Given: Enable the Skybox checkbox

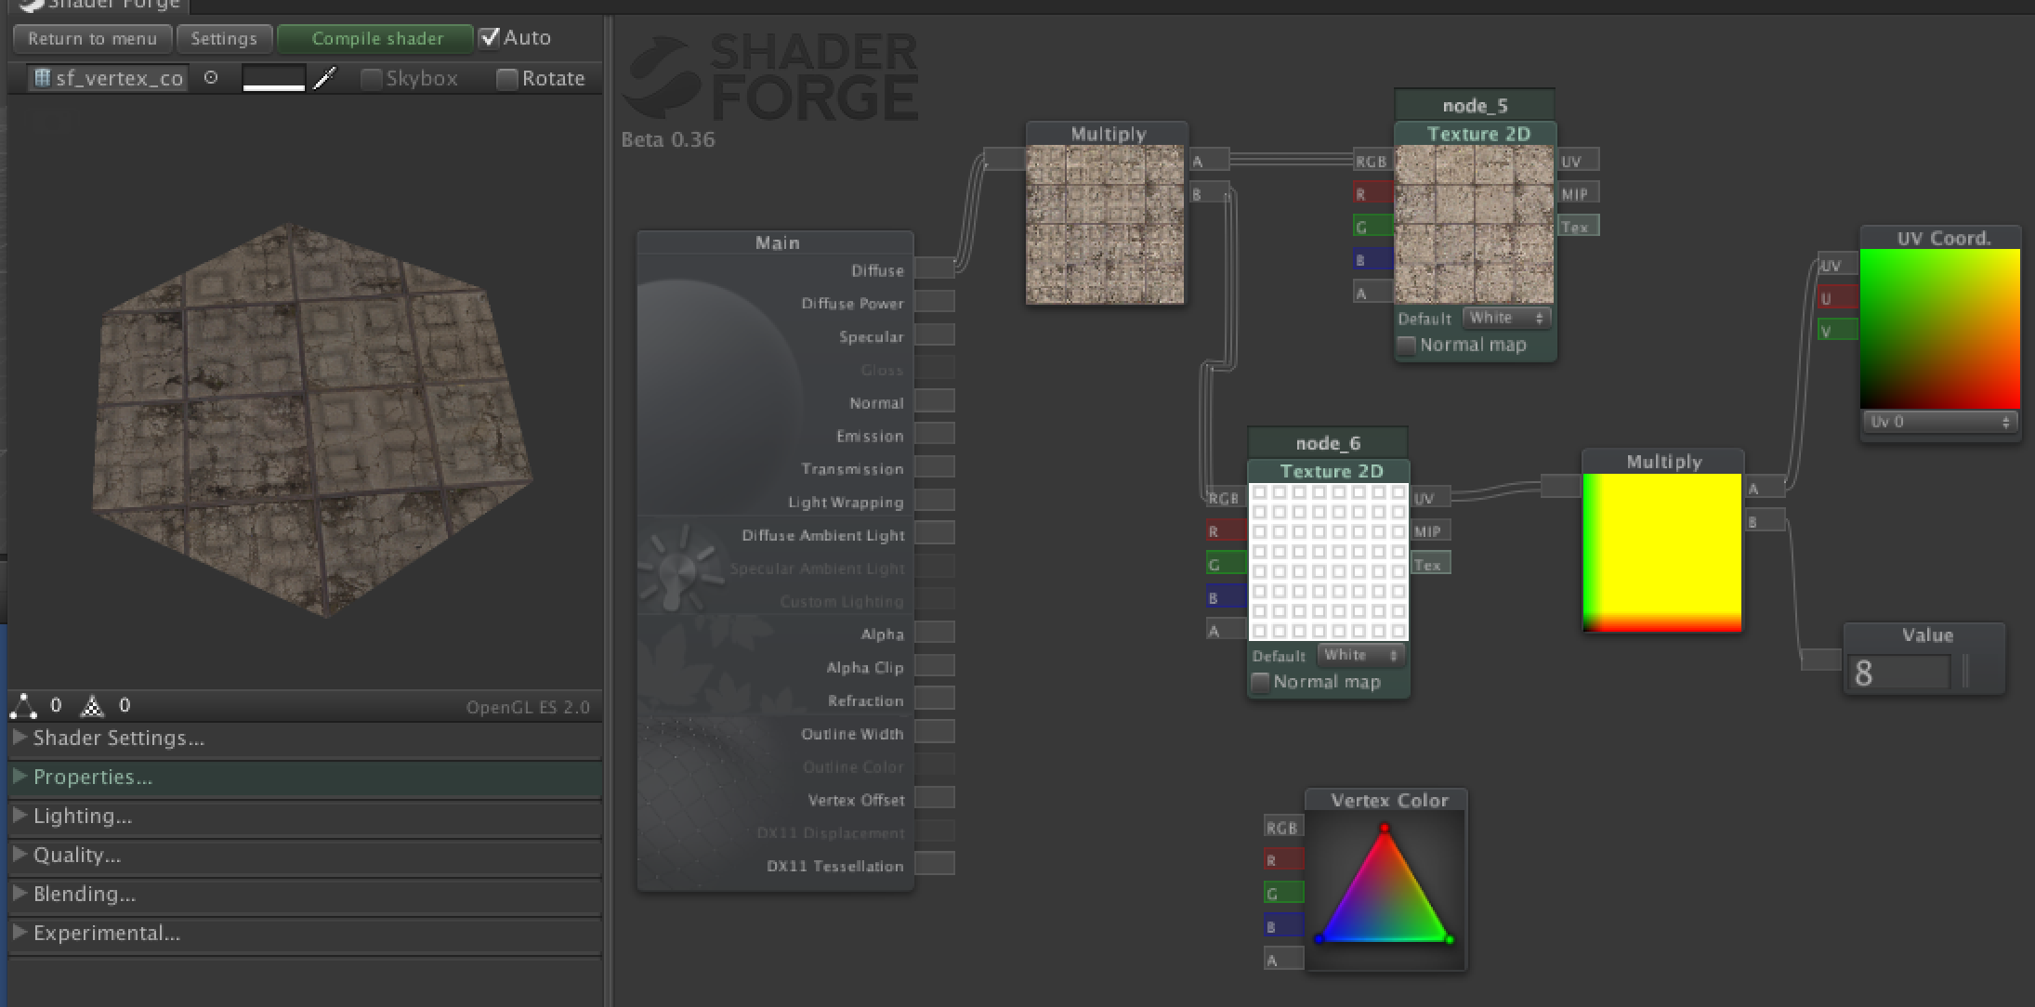Looking at the screenshot, I should [371, 79].
